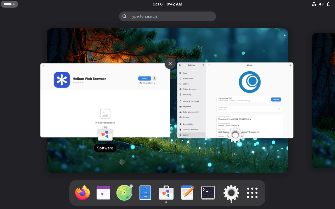Image resolution: width=335 pixels, height=209 pixels.
Task: Click the workspace indicator pill in top bar
Action: 9,4
